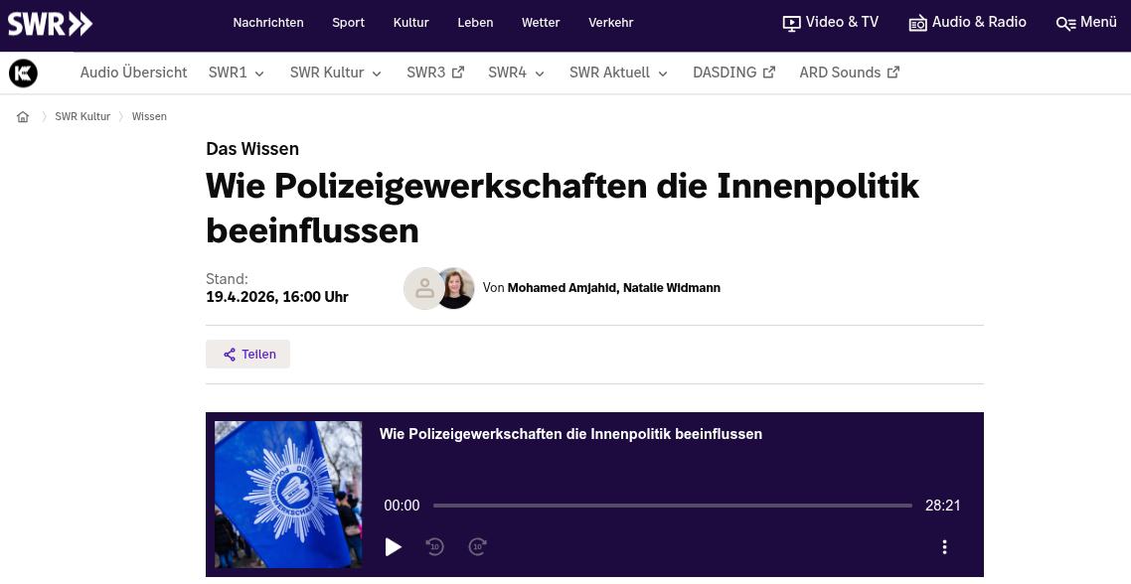Image resolution: width=1131 pixels, height=584 pixels.
Task: Go to the SWR logo homepage
Action: (x=50, y=23)
